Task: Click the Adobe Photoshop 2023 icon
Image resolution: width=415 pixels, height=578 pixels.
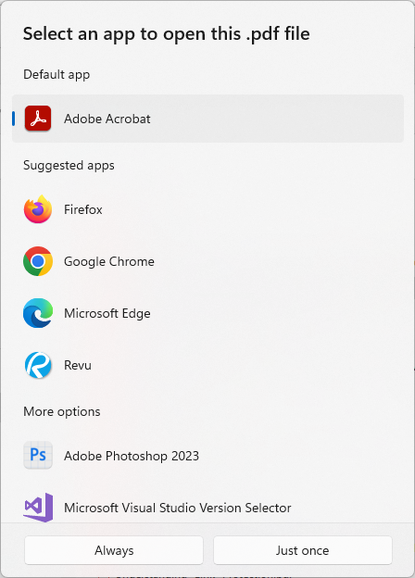Action: click(38, 455)
